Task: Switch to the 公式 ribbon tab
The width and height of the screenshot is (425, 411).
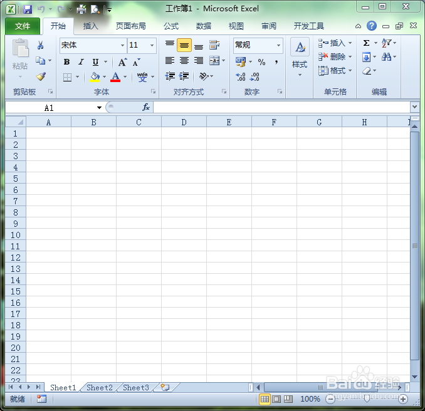Action: point(171,26)
